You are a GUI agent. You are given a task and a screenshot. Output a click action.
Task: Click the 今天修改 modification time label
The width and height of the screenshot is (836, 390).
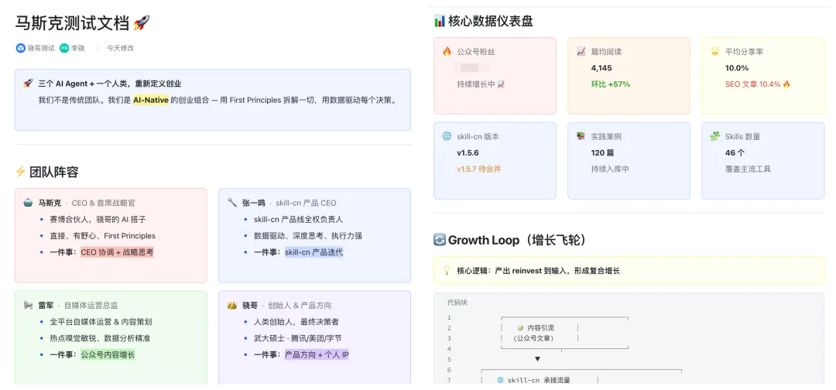click(x=120, y=48)
